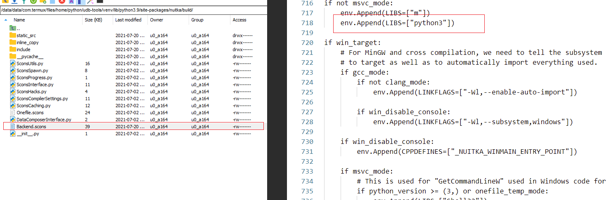This screenshot has width=609, height=200.
Task: Click the download arrow toolbar icon
Action: click(14, 2)
